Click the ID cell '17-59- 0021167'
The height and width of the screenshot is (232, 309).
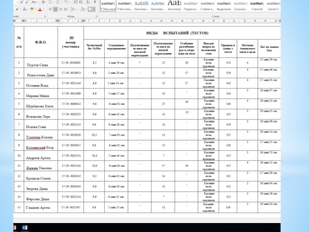coord(71,207)
